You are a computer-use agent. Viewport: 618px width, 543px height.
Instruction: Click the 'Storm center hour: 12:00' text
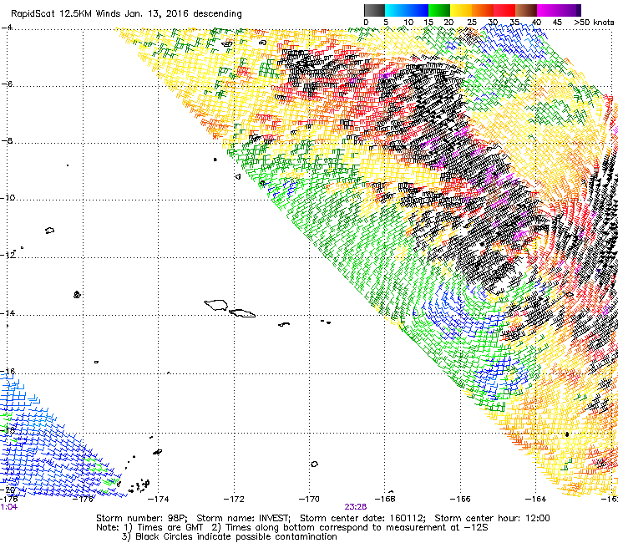492,518
